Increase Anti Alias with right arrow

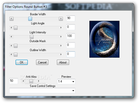point(39,81)
